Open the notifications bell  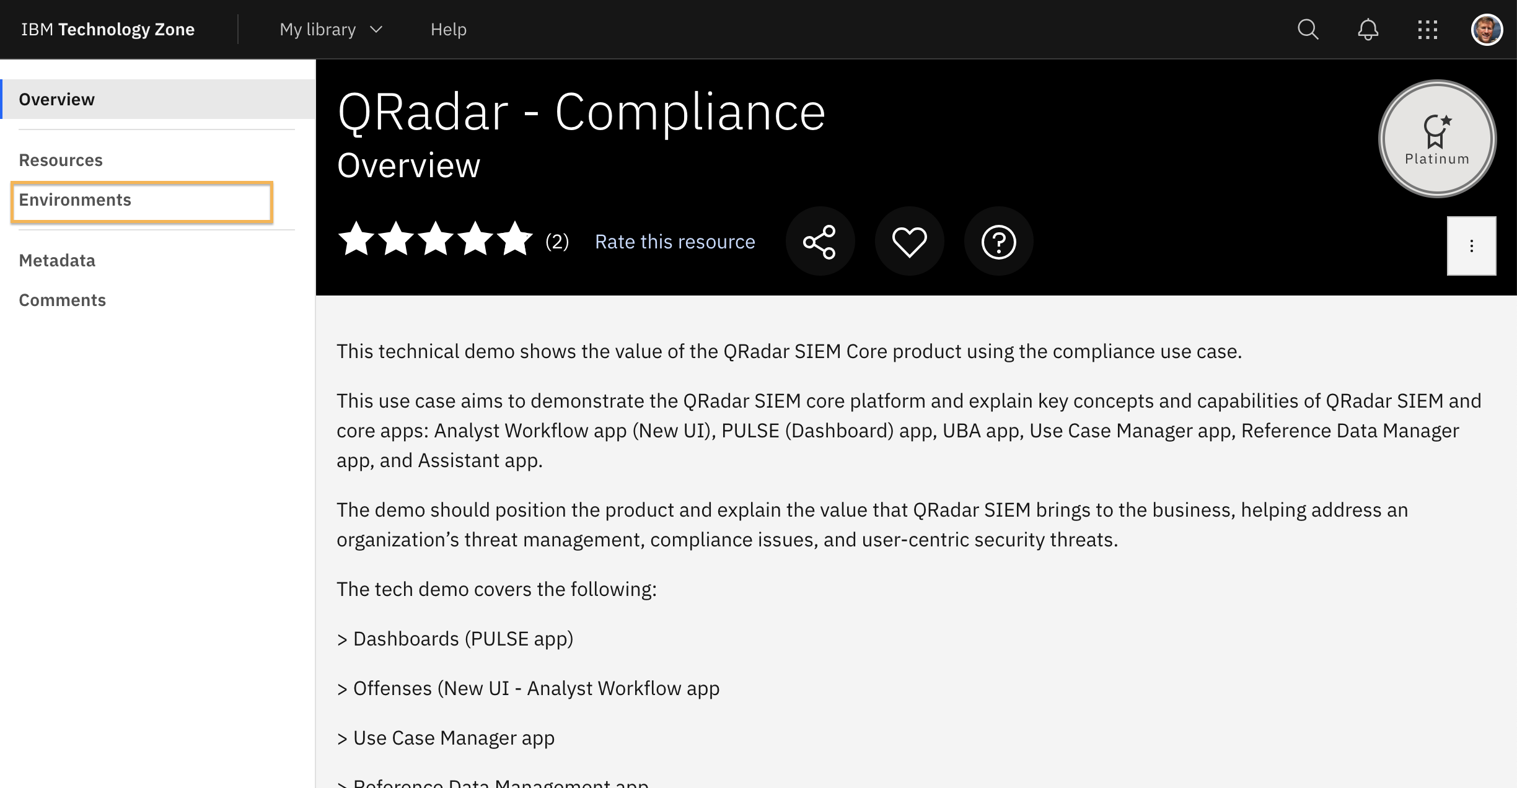(x=1368, y=29)
